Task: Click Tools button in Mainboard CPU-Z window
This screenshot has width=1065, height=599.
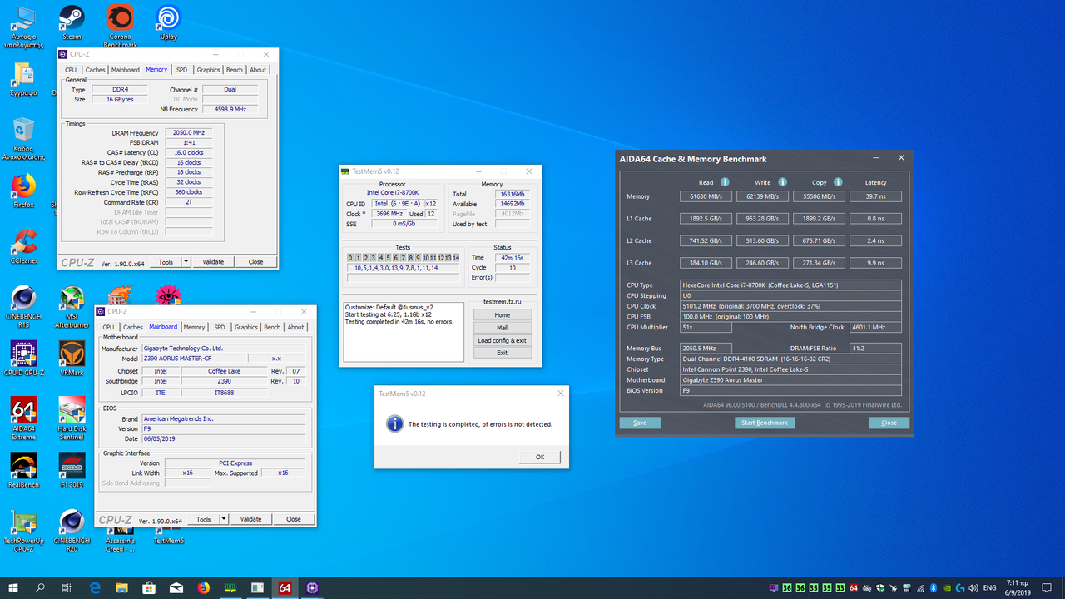Action: (203, 519)
